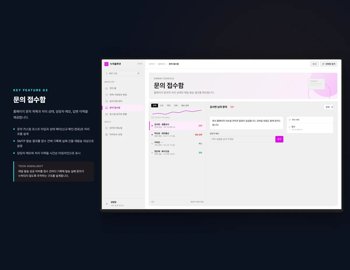
Task: Click the 처리 이력 panel header
Action: tap(310, 120)
